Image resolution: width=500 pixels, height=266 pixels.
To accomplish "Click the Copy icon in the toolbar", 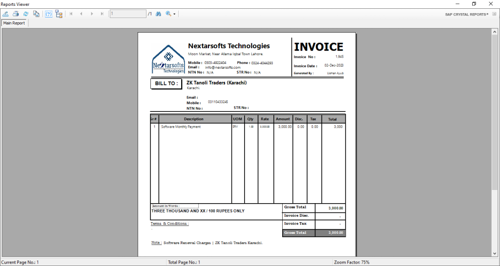I will click(36, 14).
